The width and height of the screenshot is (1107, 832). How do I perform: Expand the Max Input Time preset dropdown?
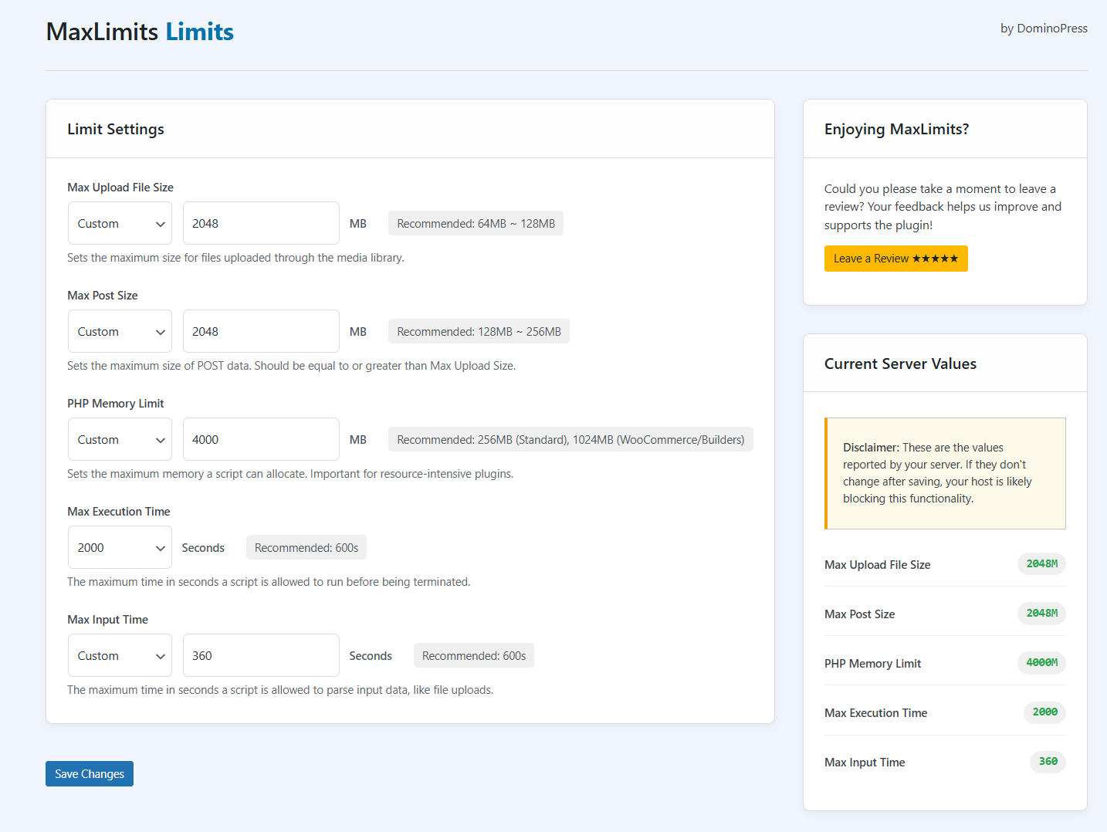coord(120,656)
